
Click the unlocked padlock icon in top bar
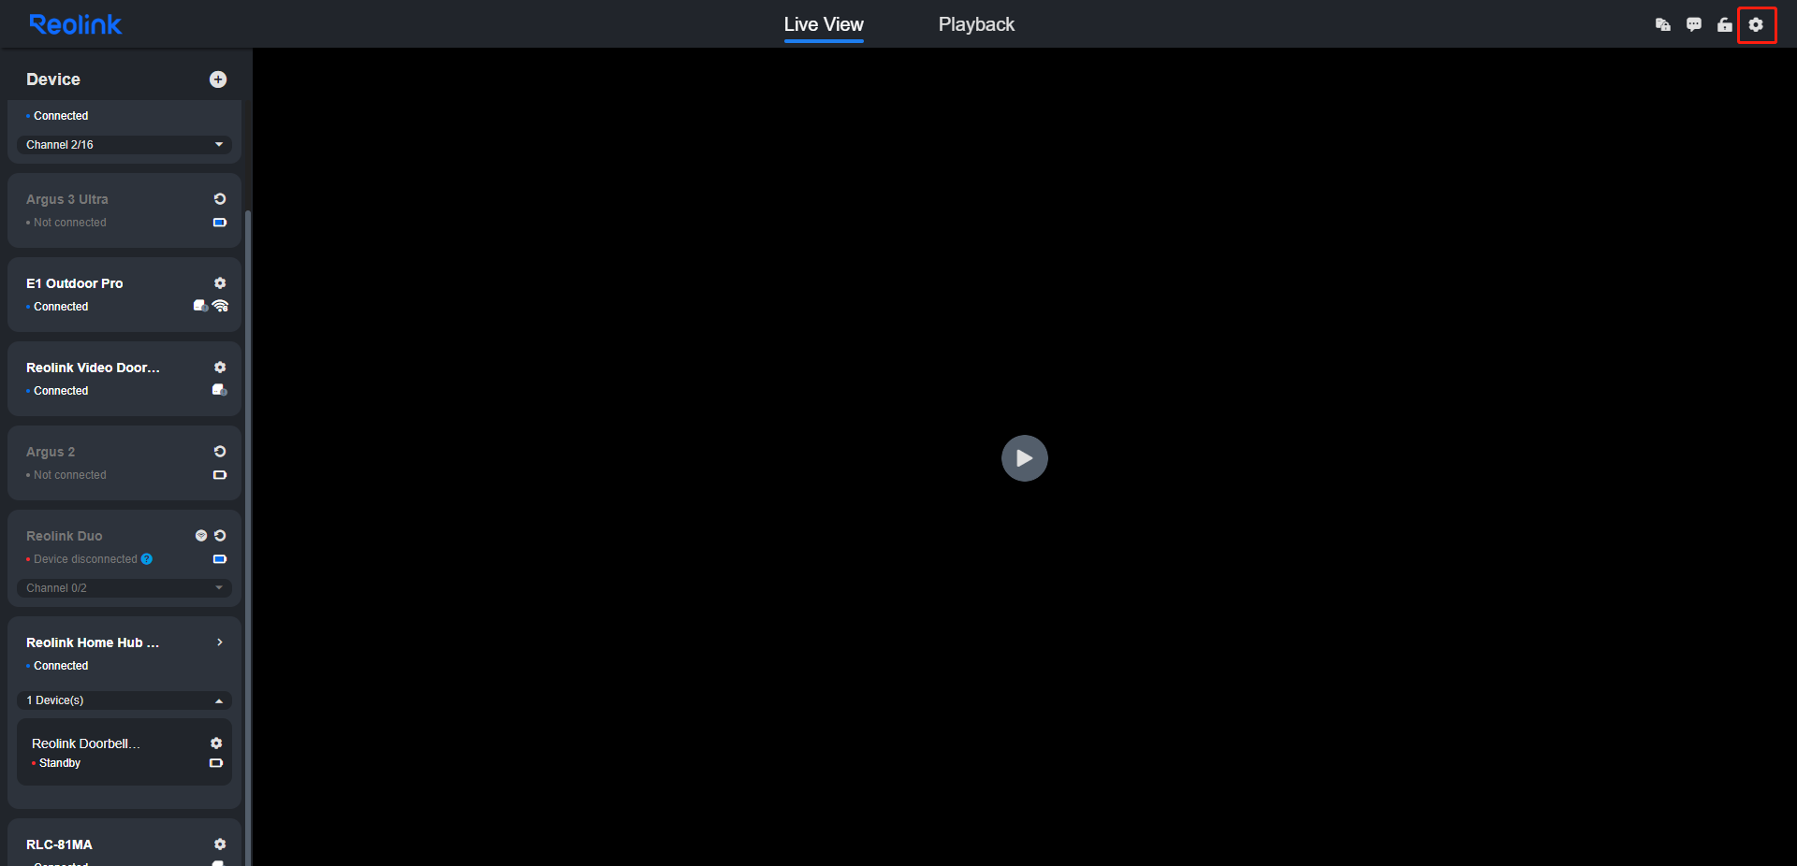1725,25
